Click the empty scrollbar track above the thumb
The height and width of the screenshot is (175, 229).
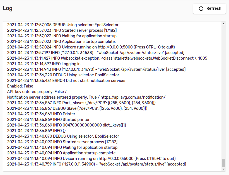click(x=223, y=92)
